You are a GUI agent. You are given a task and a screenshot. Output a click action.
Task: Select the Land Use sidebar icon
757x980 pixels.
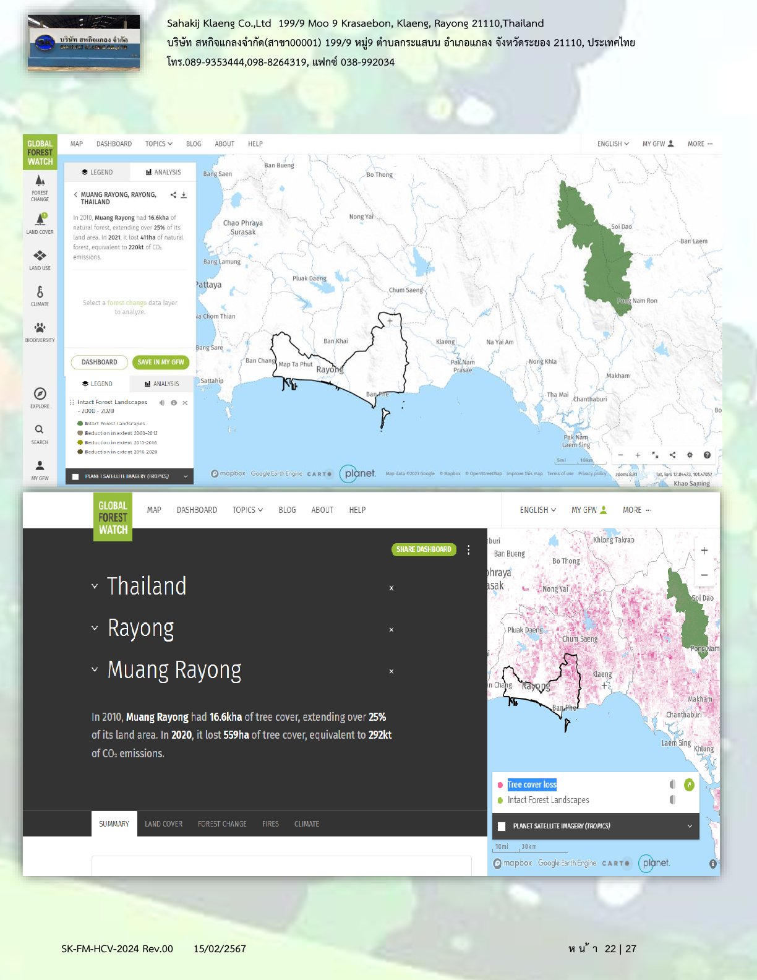click(40, 259)
